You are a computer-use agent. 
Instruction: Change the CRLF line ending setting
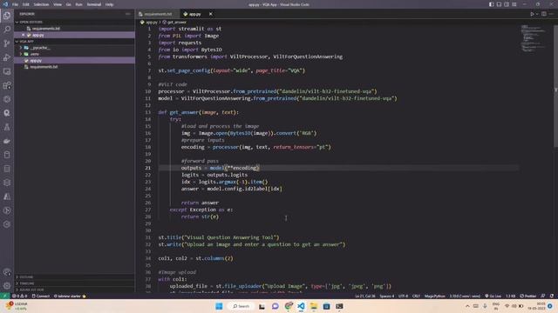pos(416,296)
